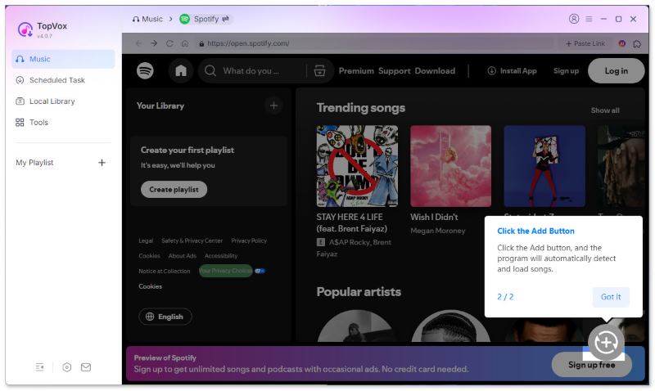Open the Browse icon inside the search bar
This screenshot has width=655, height=391.
(x=319, y=71)
